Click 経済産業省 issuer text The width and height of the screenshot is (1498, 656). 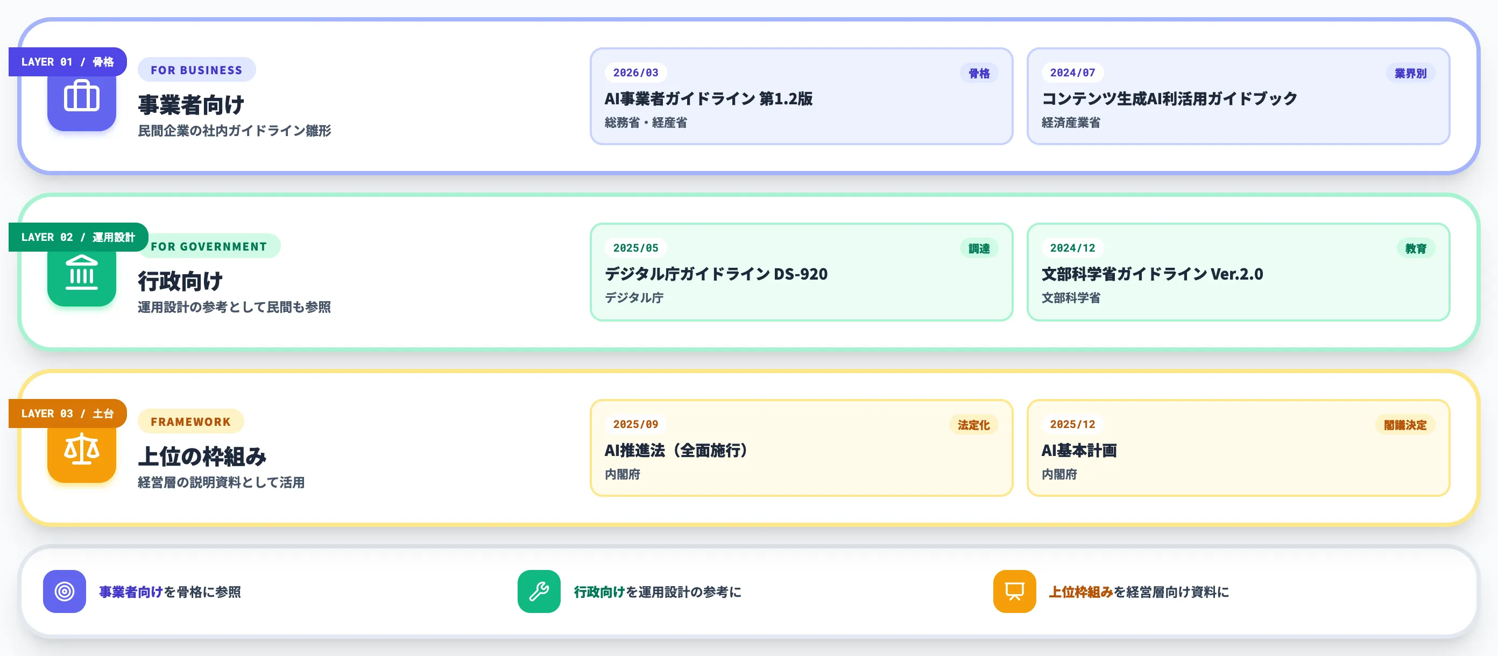(1071, 123)
